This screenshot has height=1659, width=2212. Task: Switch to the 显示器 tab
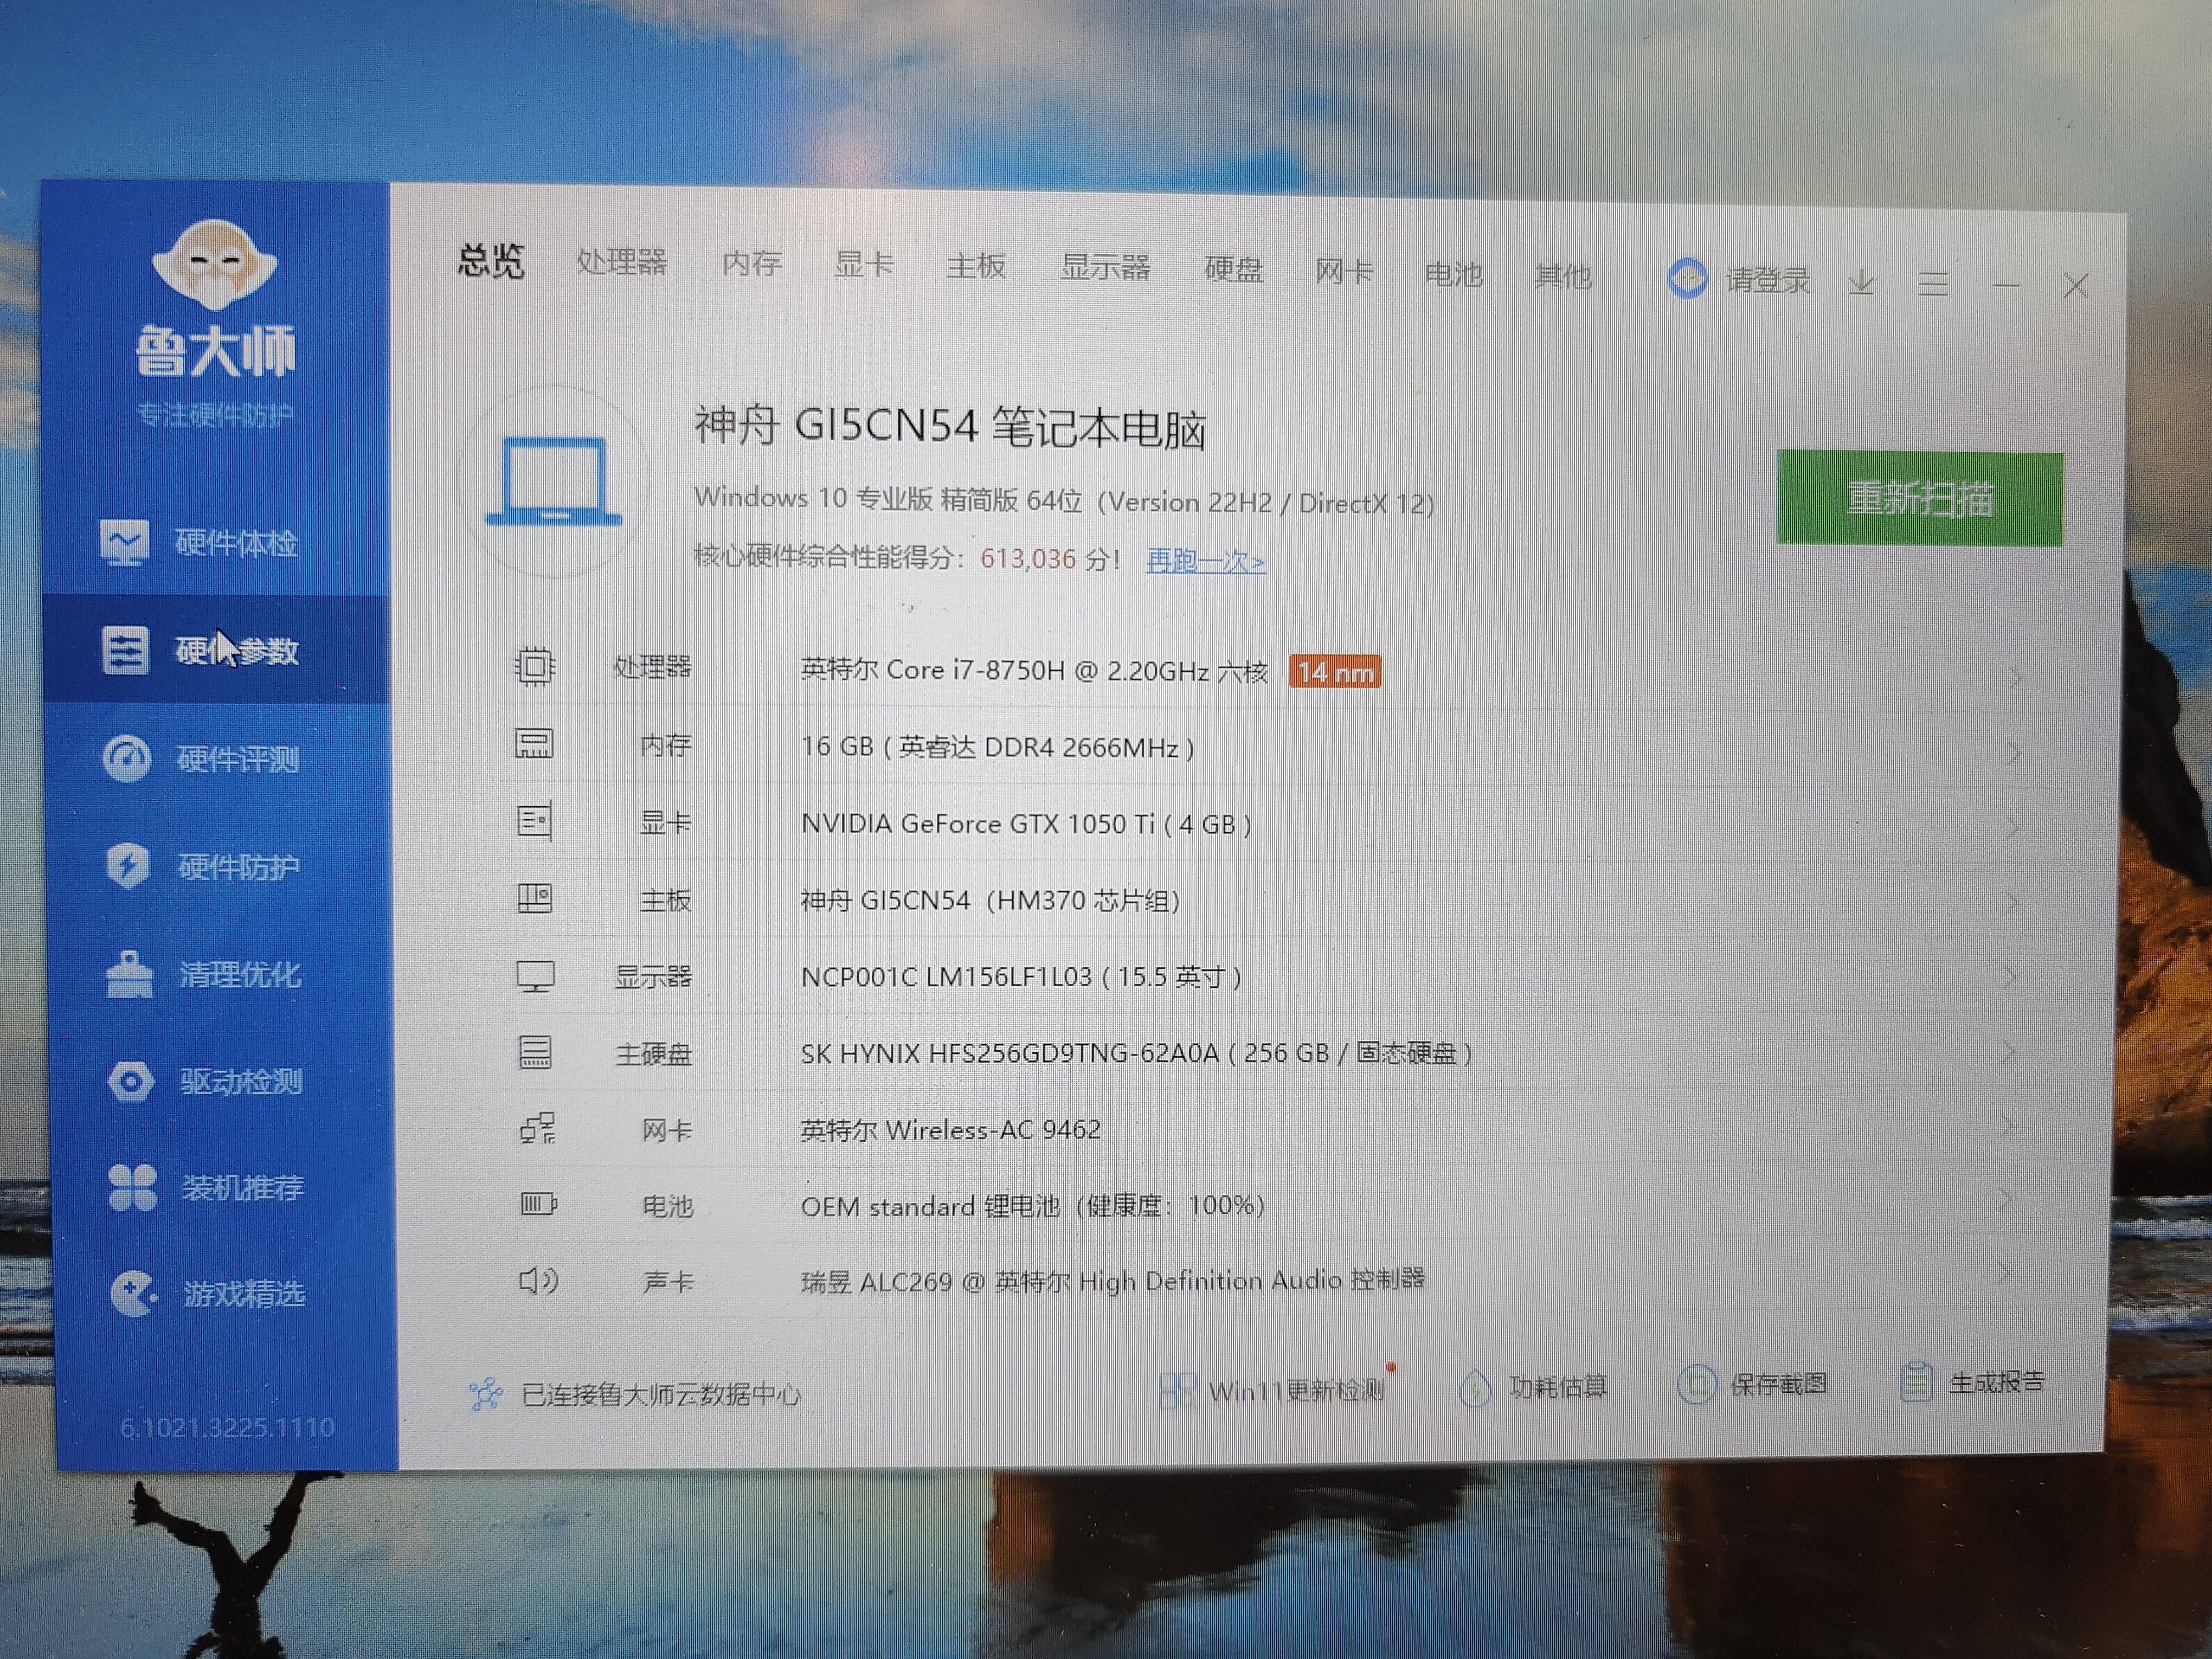1105,267
